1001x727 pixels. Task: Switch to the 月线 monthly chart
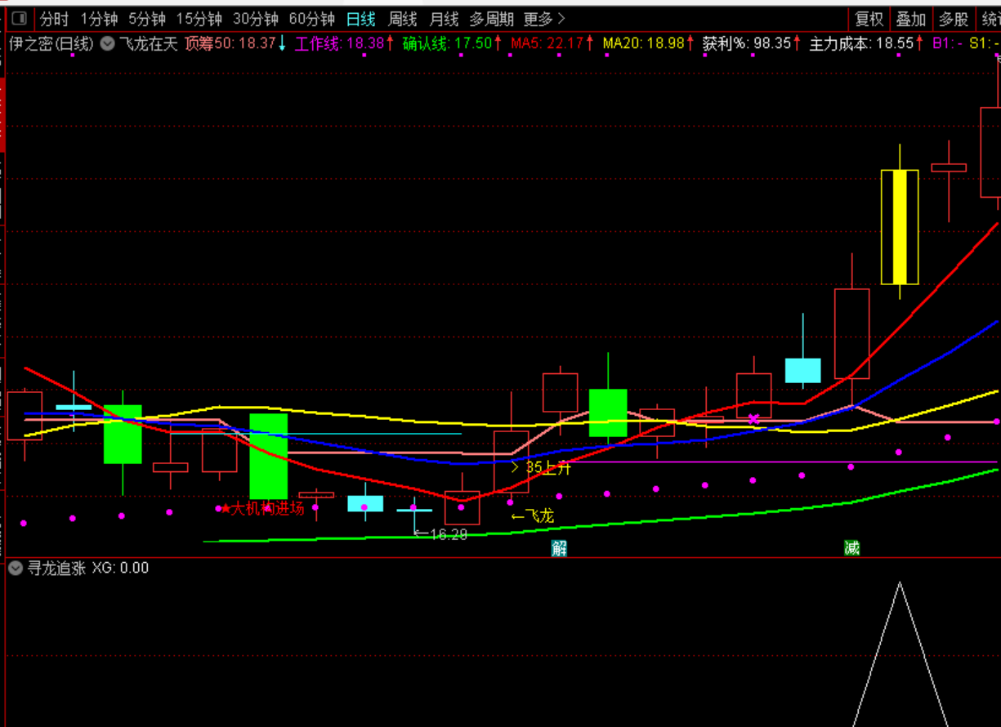pyautogui.click(x=445, y=19)
